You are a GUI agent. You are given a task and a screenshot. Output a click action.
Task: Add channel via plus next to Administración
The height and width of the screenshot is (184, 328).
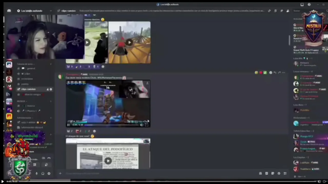51,118
